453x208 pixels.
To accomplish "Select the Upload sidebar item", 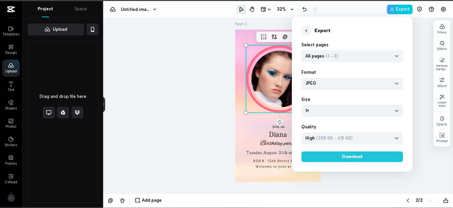I will pyautogui.click(x=11, y=68).
